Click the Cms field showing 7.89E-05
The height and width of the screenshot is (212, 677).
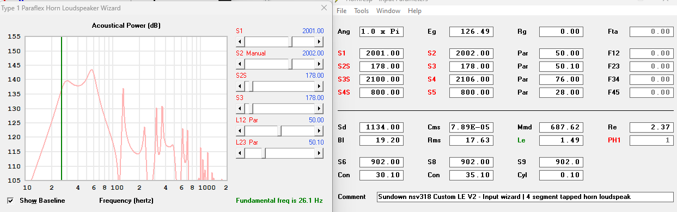coord(471,127)
